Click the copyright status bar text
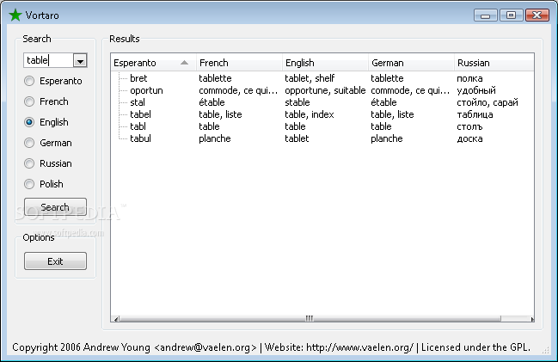 [271, 347]
